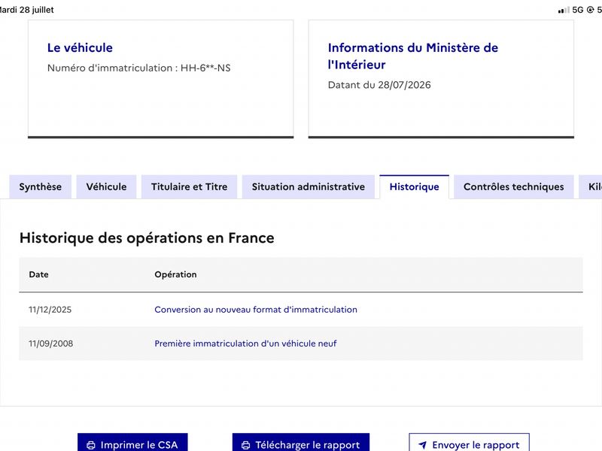Click "Conversion au nouveau format d'immatriculation"
This screenshot has height=451, width=602.
(256, 310)
